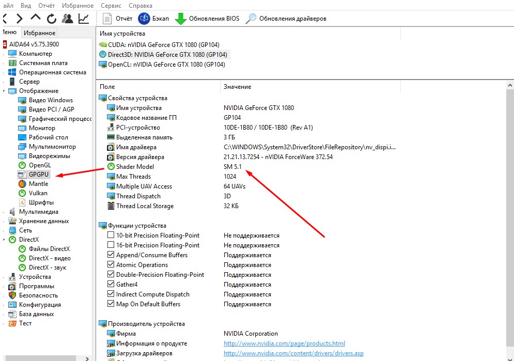Image resolution: width=514 pixels, height=361 pixels.
Task: Click the users toolbar icon
Action: [67, 19]
